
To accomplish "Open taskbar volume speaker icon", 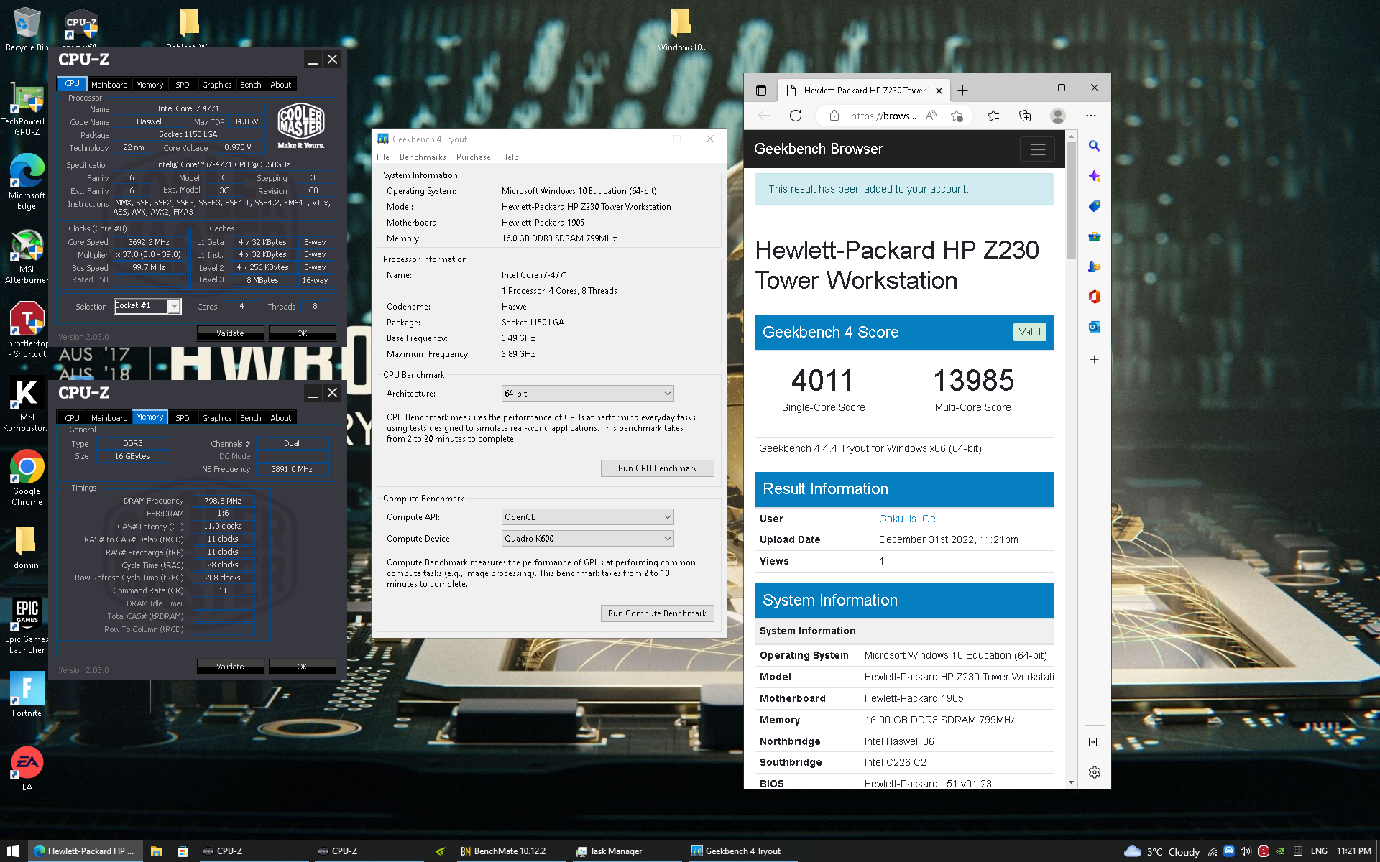I will pyautogui.click(x=1246, y=851).
